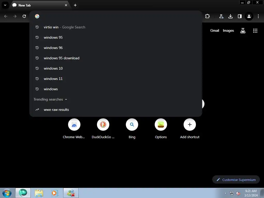Reload the current page
264x198 pixels.
click(x=24, y=16)
